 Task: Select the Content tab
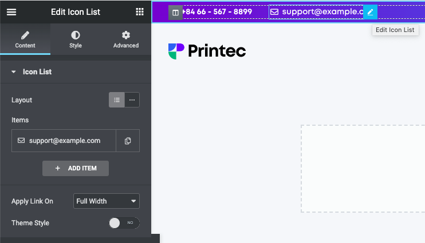click(25, 39)
